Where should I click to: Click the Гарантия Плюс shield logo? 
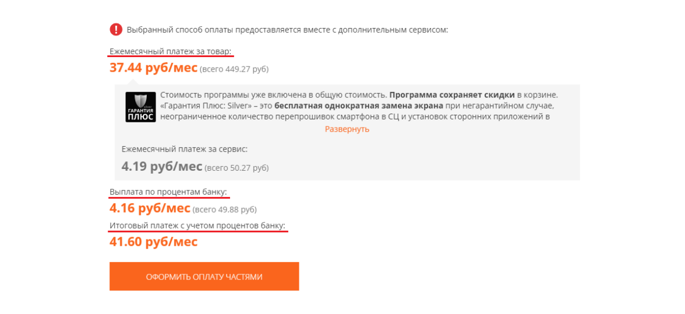click(140, 107)
